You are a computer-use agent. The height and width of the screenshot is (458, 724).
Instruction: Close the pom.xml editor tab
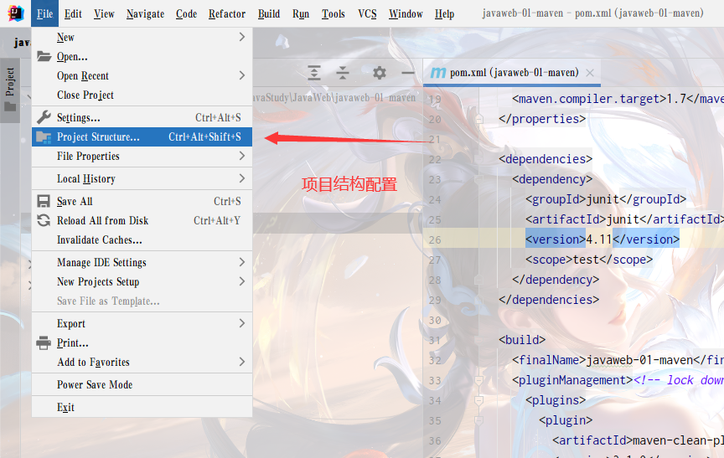[x=590, y=73]
